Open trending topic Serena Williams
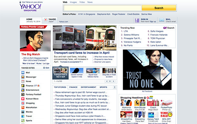This screenshot has height=124, width=197. 132,35
